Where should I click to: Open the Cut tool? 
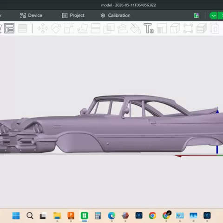point(96,28)
